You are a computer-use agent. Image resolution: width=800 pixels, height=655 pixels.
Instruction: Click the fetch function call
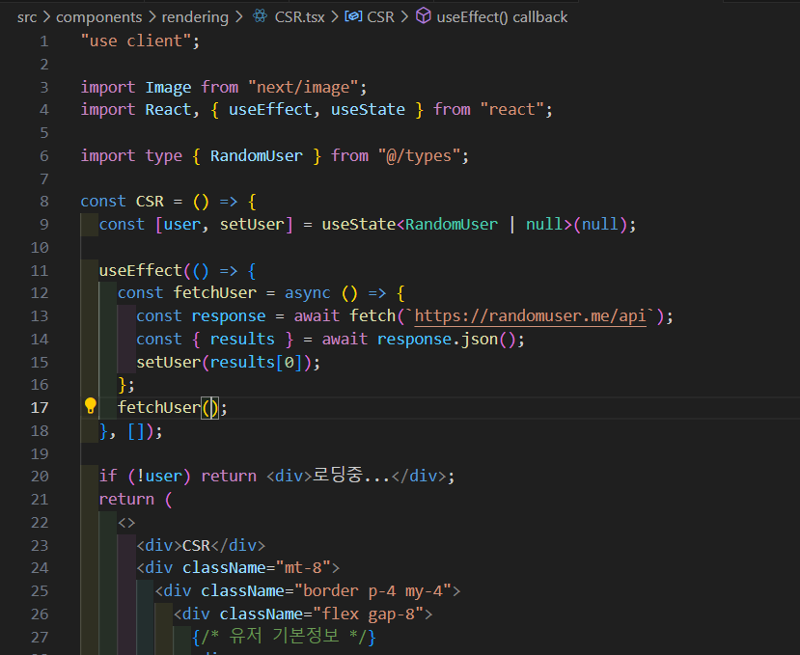click(x=372, y=315)
